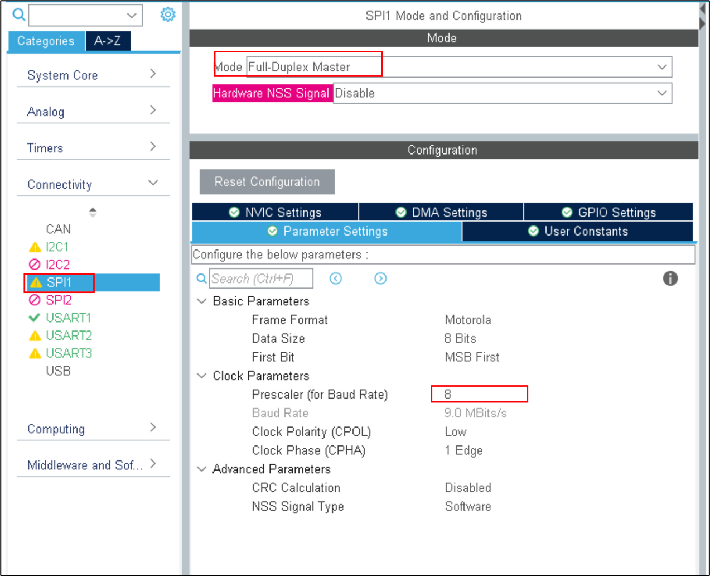Select USART1 with green checkmark
710x576 pixels.
pyautogui.click(x=68, y=318)
